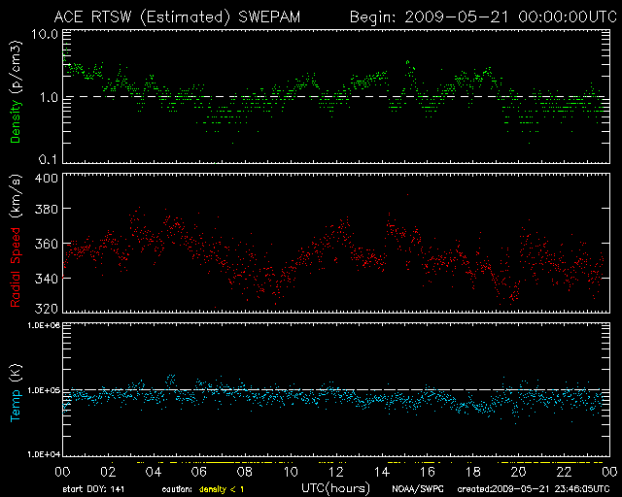Select the '1.0E+04' temperature tick label
622x497 pixels.
point(44,454)
